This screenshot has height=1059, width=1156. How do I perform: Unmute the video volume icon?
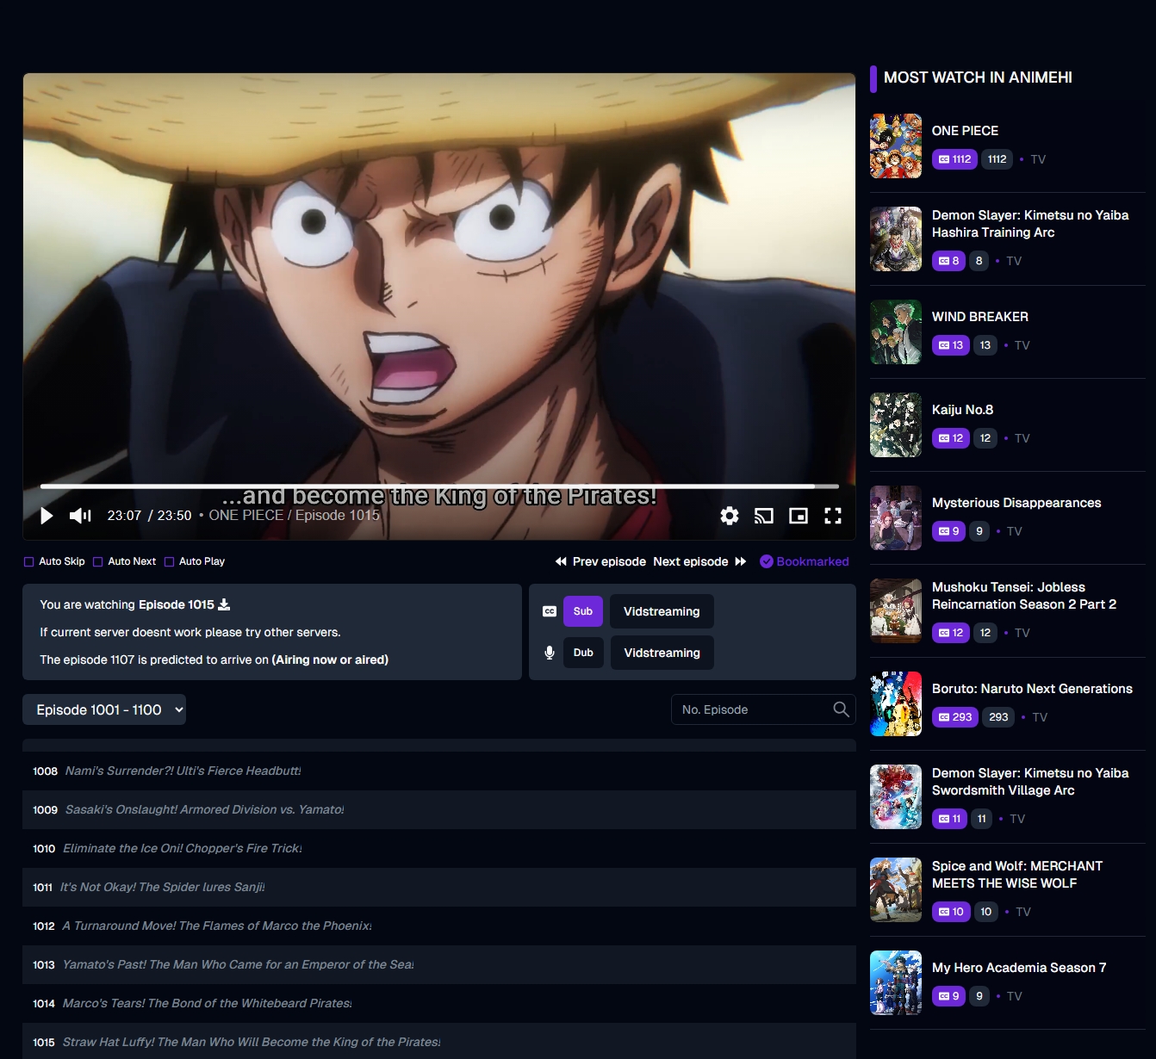click(x=80, y=516)
